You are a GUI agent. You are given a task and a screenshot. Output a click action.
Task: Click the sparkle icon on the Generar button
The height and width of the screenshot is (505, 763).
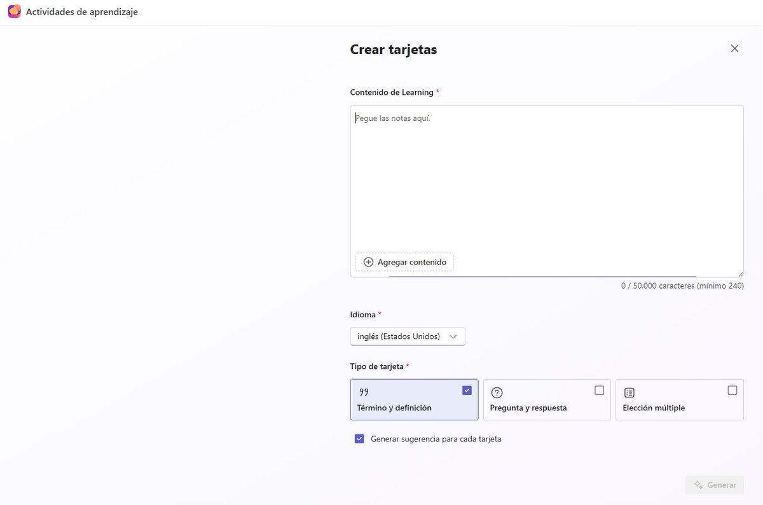698,485
